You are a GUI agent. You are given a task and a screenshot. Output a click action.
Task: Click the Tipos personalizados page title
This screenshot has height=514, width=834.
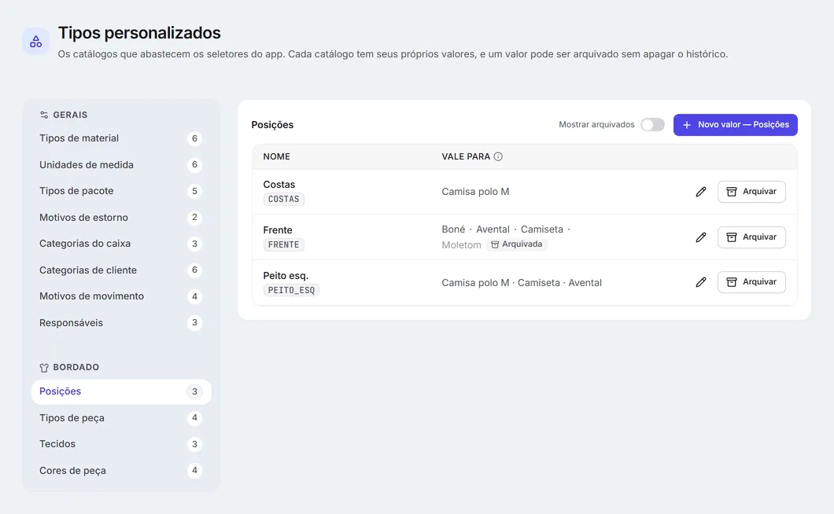[x=139, y=33]
